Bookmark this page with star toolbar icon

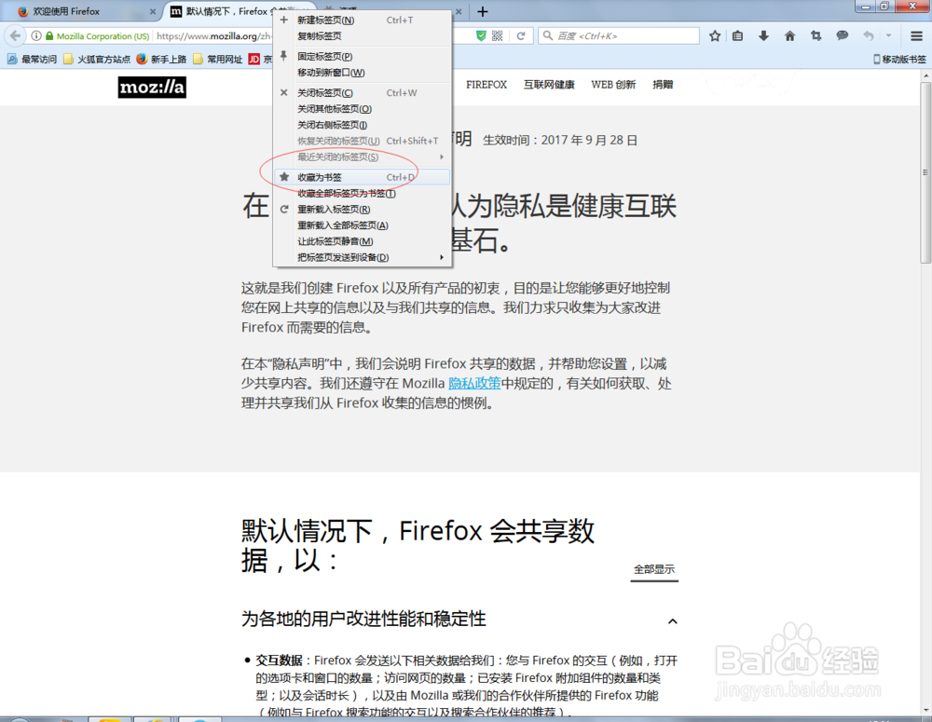point(715,36)
